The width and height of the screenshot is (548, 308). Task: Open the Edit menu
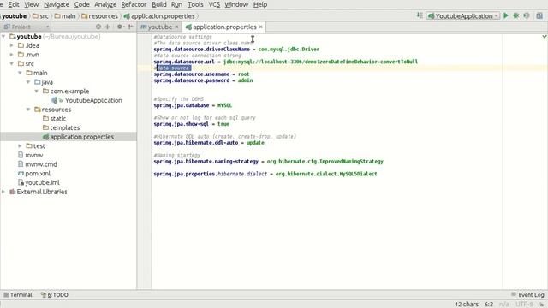(x=14, y=4)
